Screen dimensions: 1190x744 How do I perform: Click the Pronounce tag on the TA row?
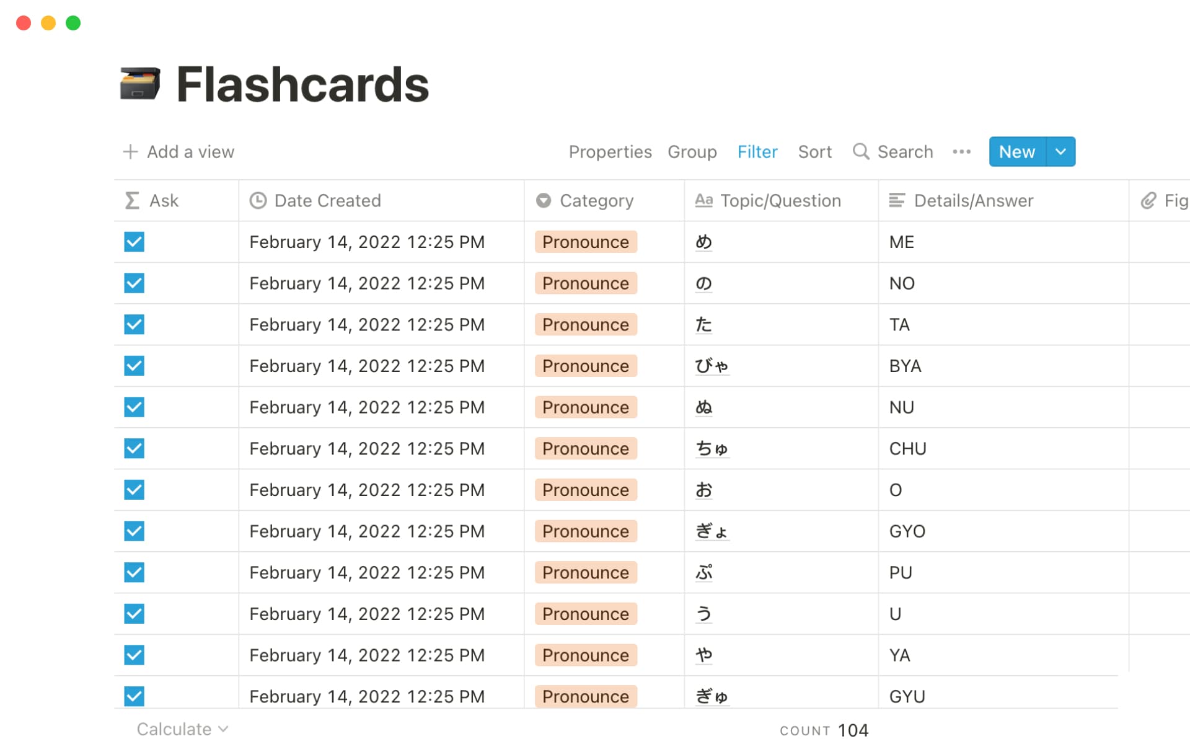coord(585,324)
